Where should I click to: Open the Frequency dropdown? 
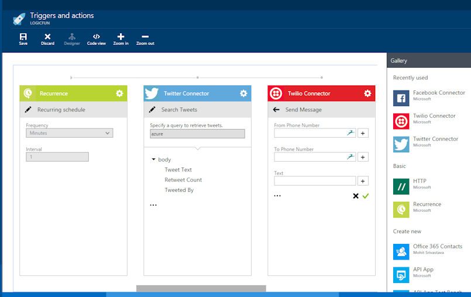[x=70, y=133]
